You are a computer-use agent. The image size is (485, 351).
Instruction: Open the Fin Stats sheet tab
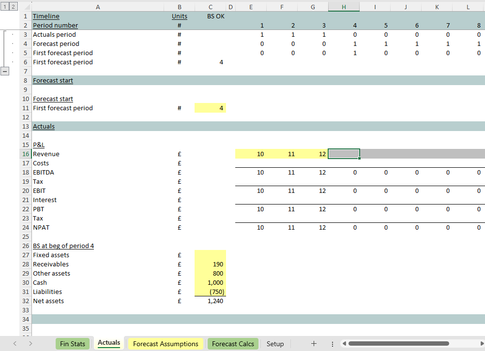pyautogui.click(x=72, y=344)
